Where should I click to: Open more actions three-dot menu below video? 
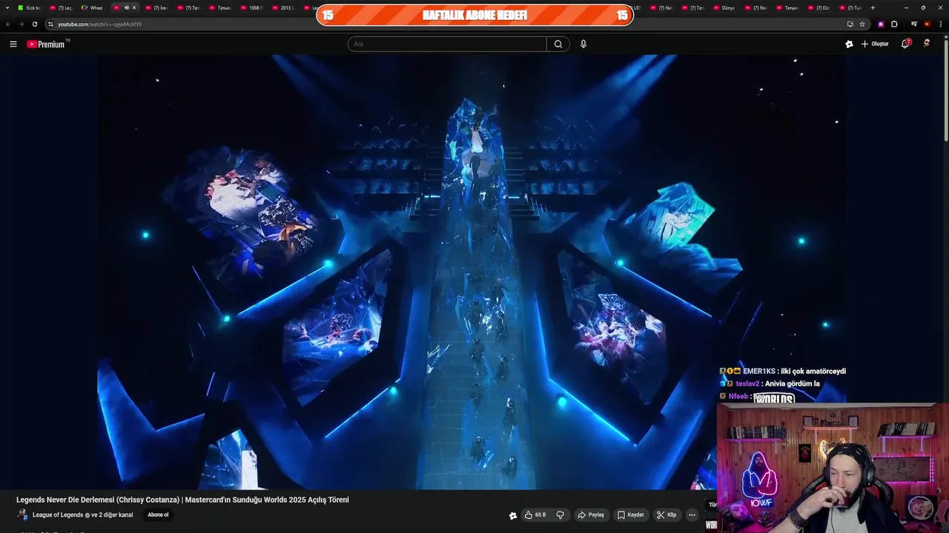coord(692,515)
